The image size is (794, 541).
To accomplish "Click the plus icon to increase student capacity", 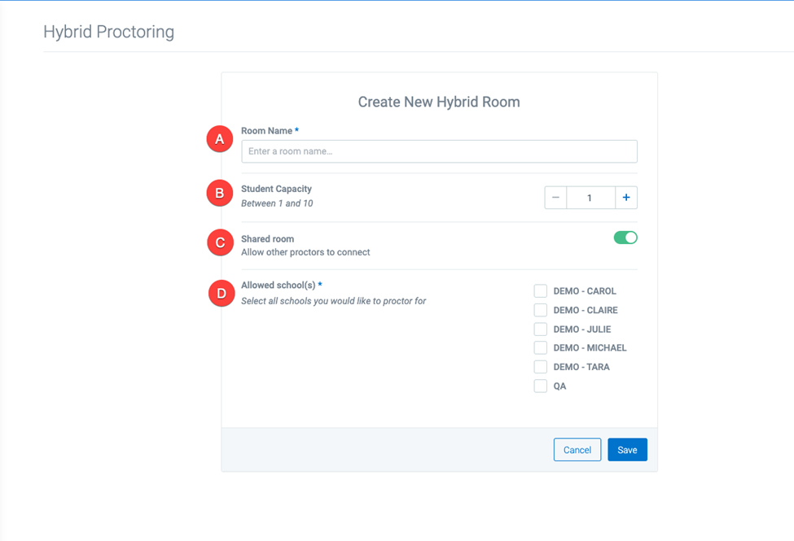I will click(626, 198).
